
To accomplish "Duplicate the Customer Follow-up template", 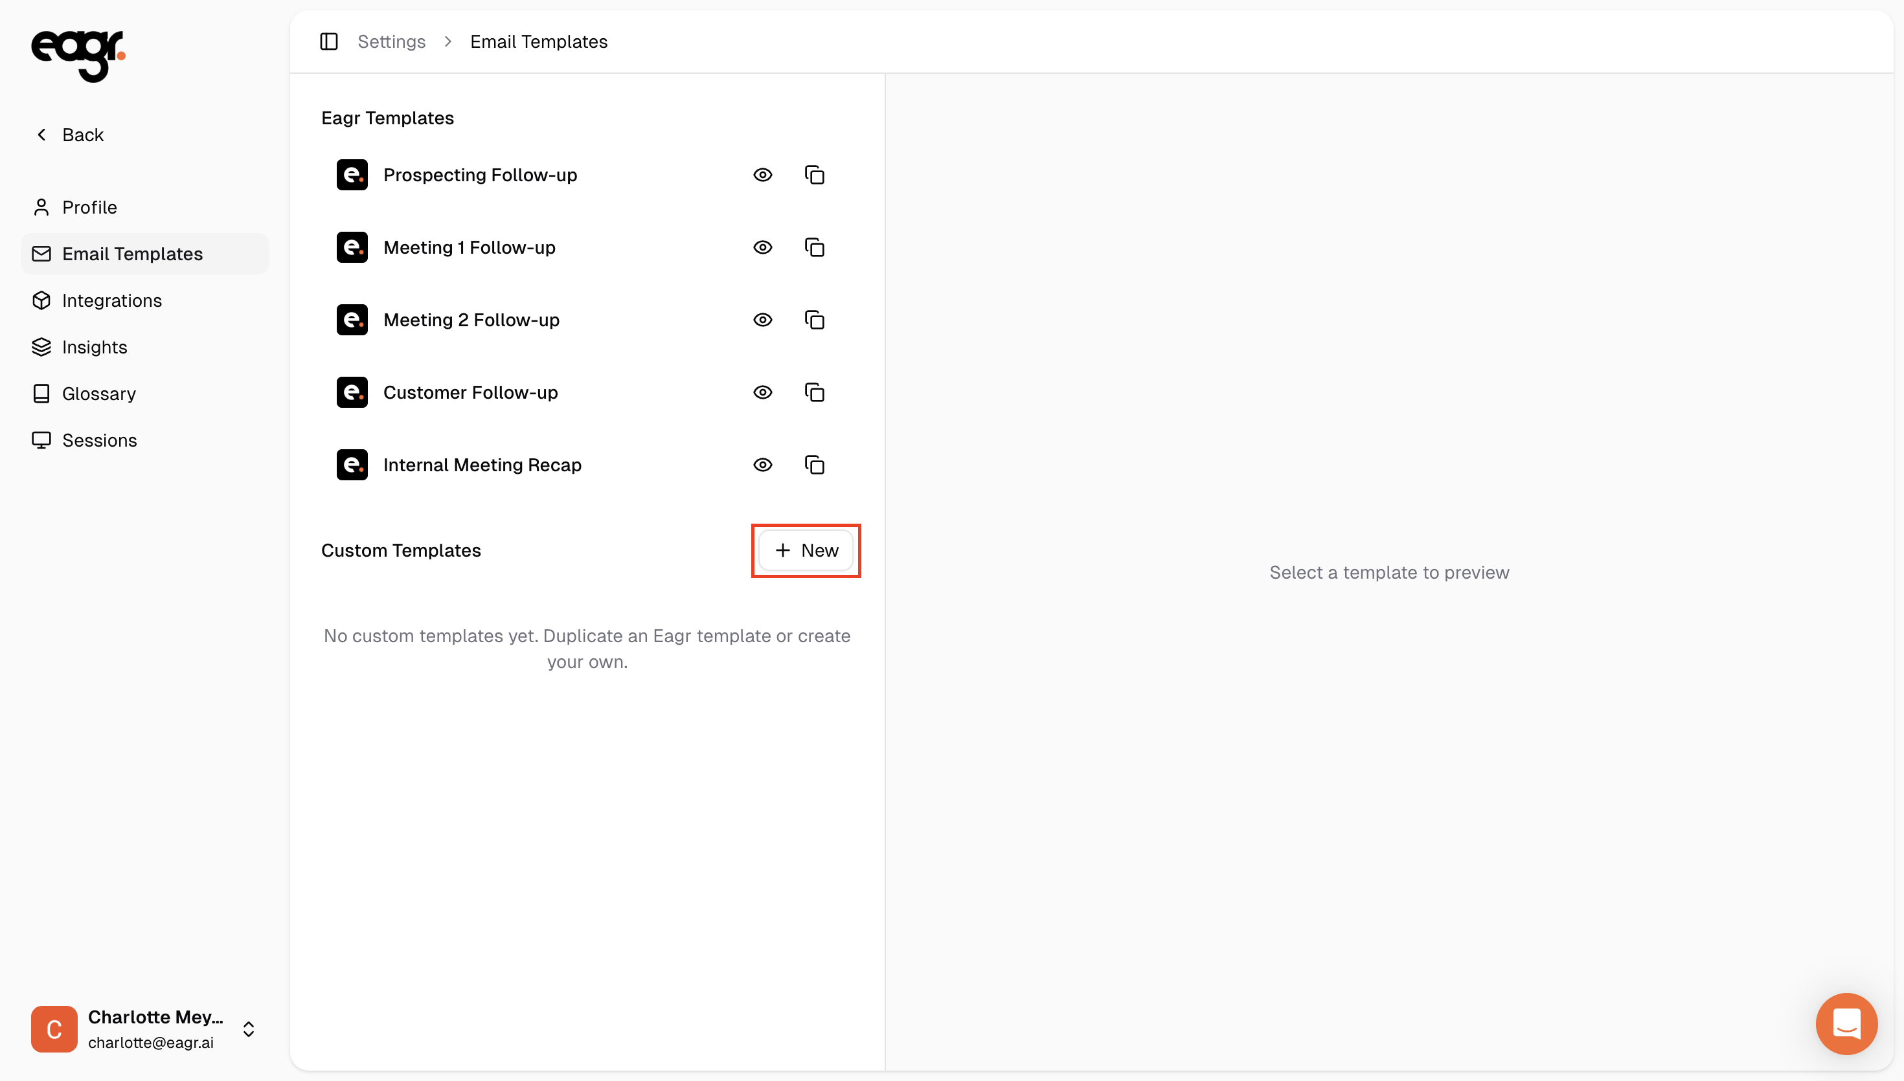I will pos(815,392).
